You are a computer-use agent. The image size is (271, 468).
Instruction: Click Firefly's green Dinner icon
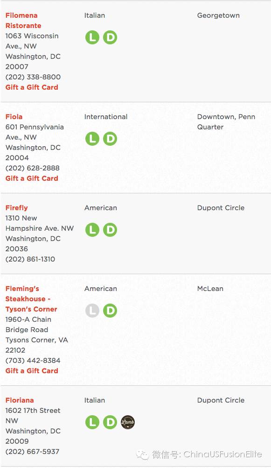[110, 230]
